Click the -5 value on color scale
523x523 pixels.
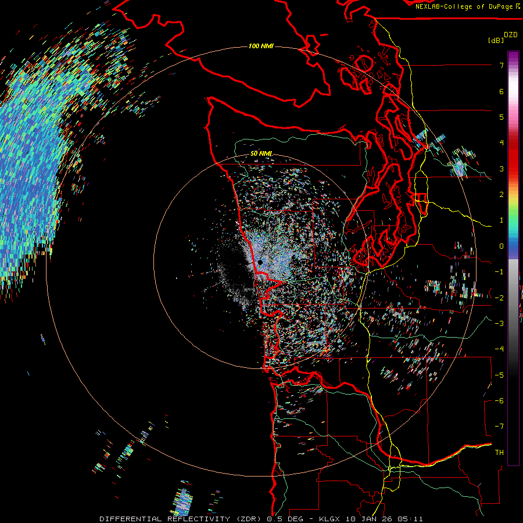pyautogui.click(x=499, y=375)
